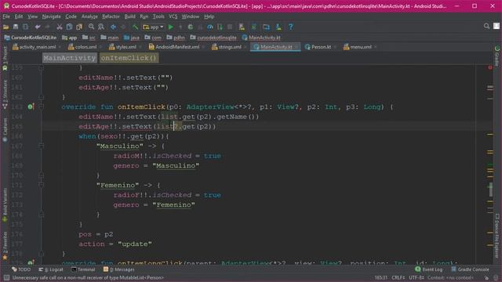Image resolution: width=502 pixels, height=282 pixels.
Task: Click the Save All toolbar icon
Action: click(x=16, y=27)
